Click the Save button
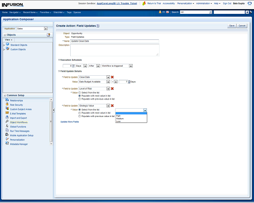Screen dimensions: 254x203 [231, 25]
